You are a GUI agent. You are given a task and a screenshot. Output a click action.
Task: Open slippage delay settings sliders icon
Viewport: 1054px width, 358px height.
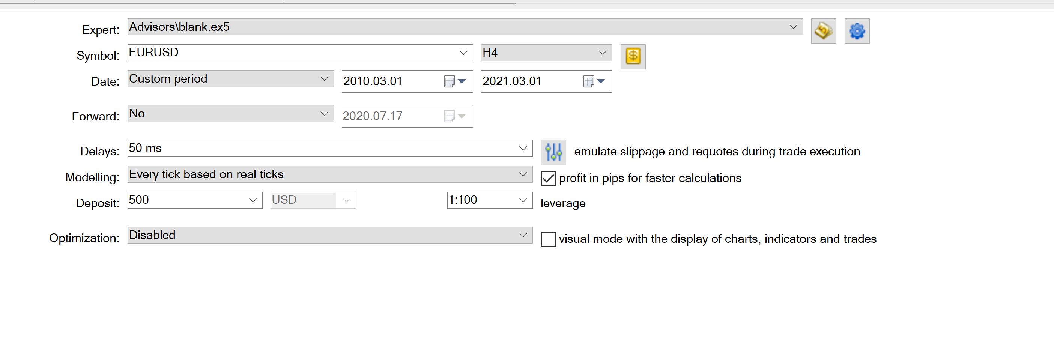click(553, 152)
